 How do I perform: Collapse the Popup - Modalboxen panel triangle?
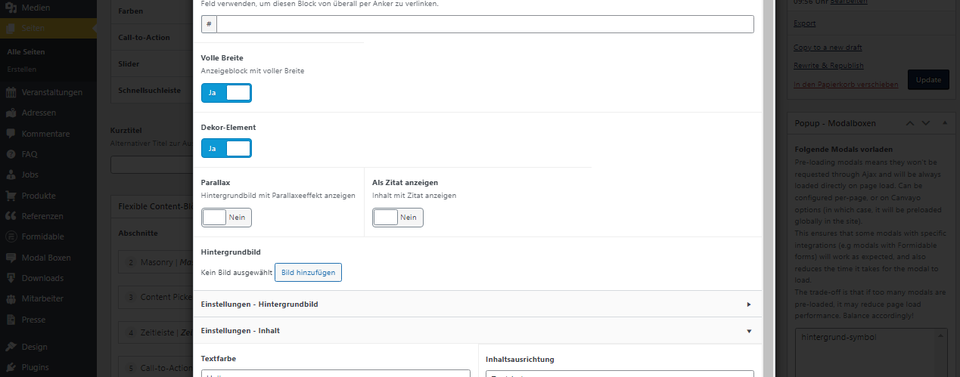pos(944,123)
